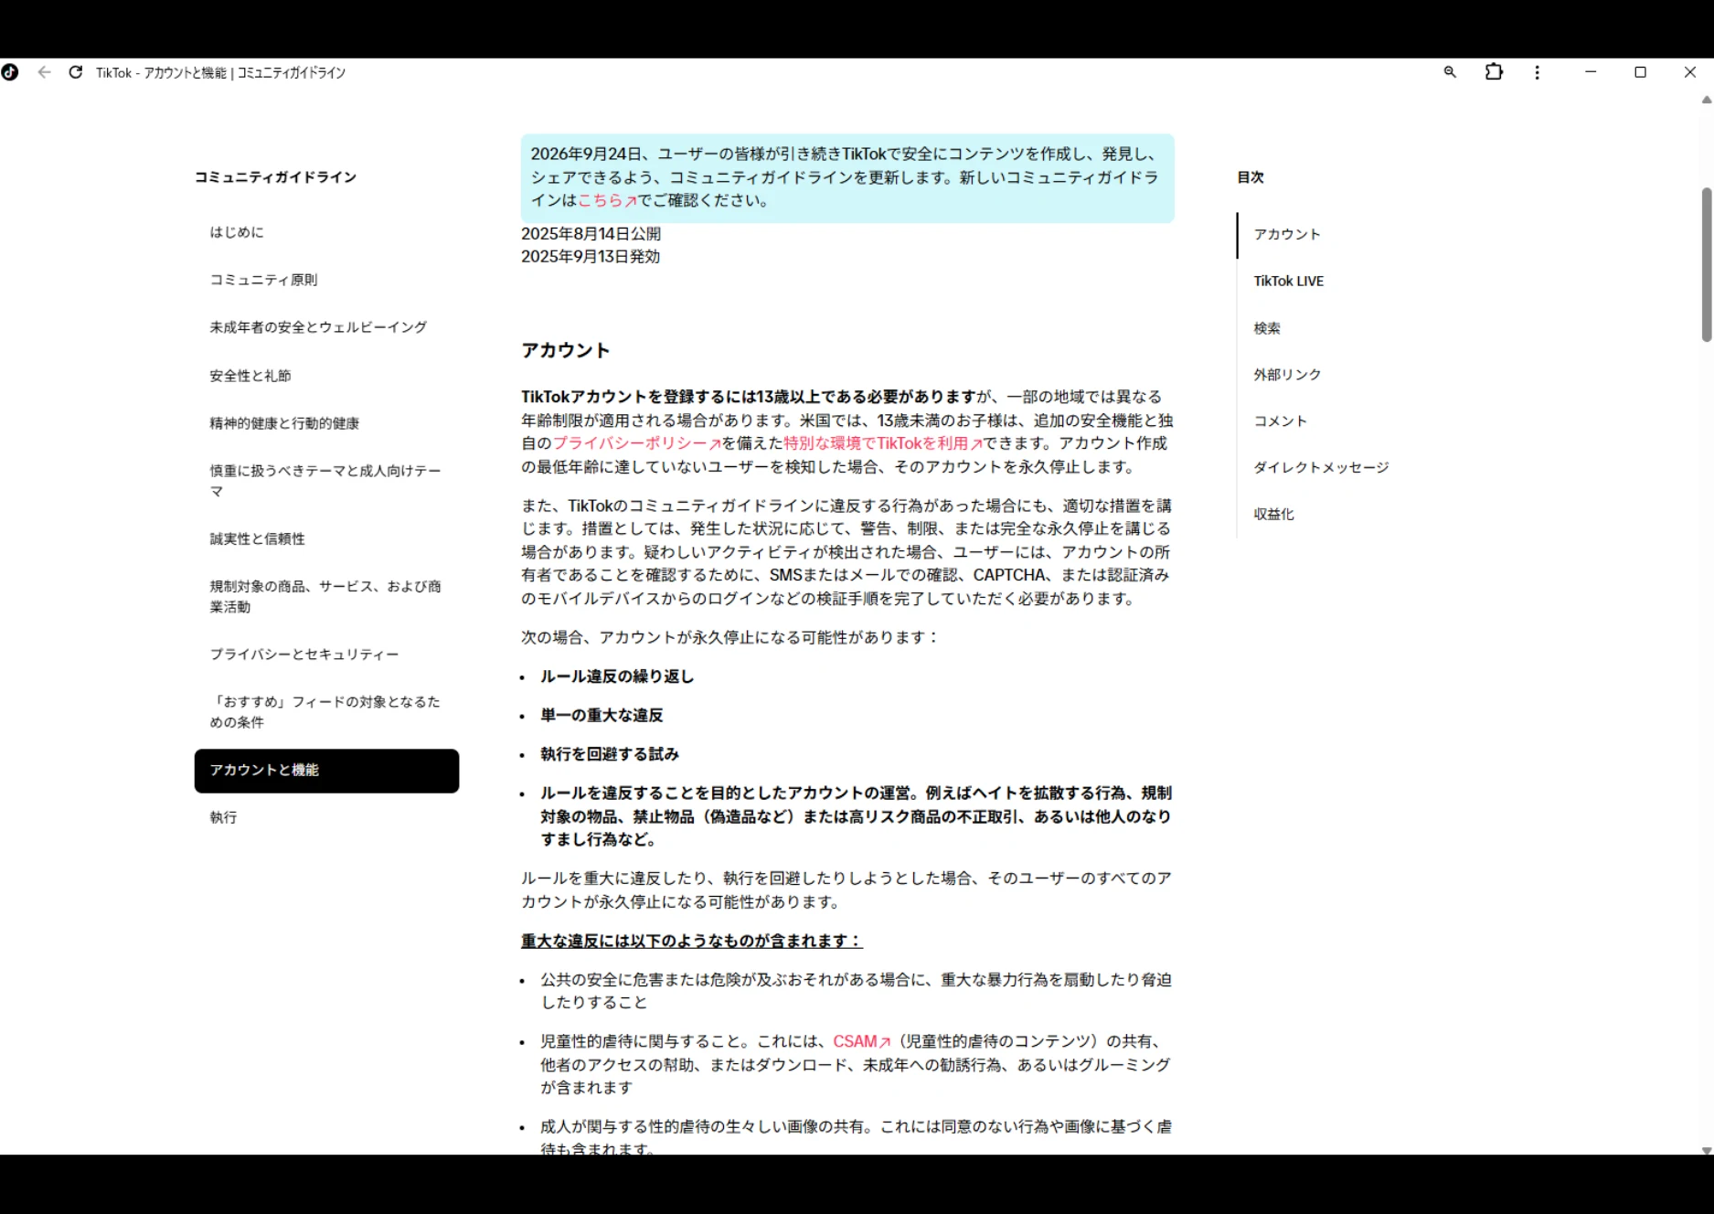Screen dimensions: 1714x1214
Task: Click the scrollbar up arrow
Action: click(x=1706, y=100)
